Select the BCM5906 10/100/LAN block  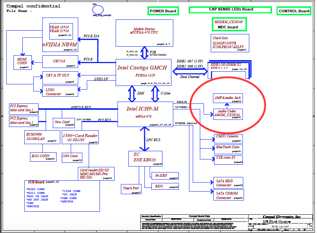(x=42, y=137)
